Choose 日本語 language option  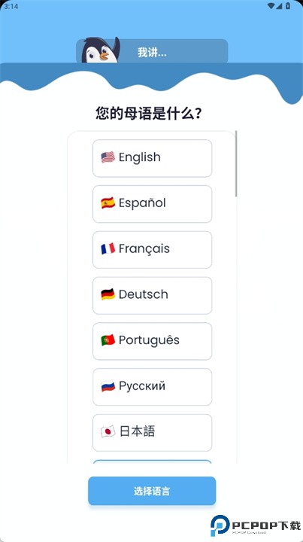coord(152,433)
